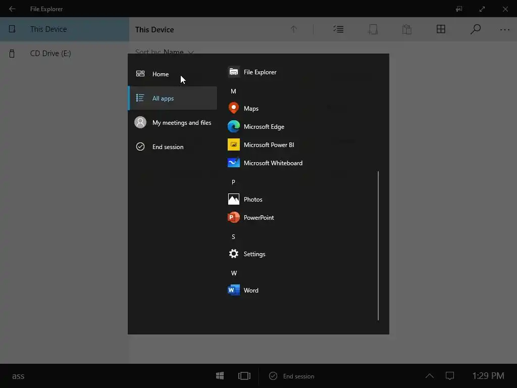Open Microsoft Edge browser
The image size is (517, 388).
coord(256,127)
